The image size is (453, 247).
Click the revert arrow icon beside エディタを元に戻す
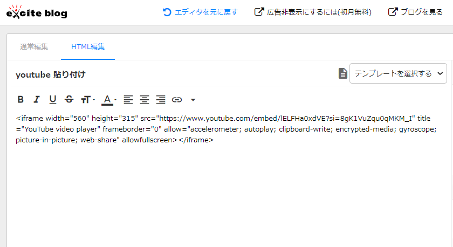(167, 12)
